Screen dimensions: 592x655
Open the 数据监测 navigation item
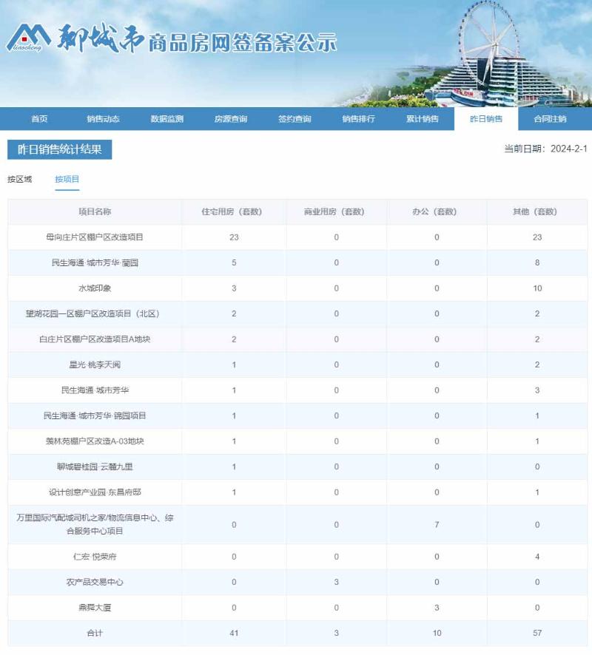166,119
